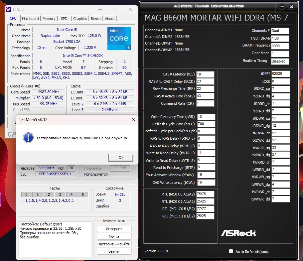The height and width of the screenshot is (261, 303).
Task: Enable the Auto Refresh(sec) checkbox
Action: click(x=231, y=251)
